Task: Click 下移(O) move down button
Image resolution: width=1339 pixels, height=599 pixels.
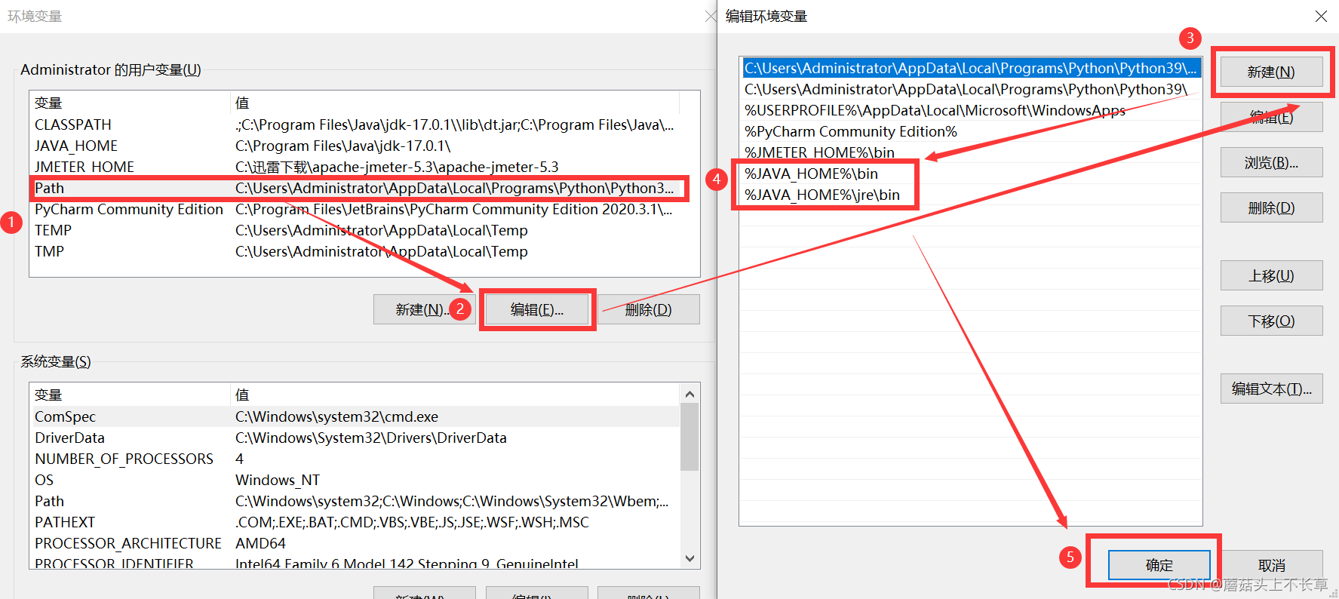Action: tap(1271, 321)
